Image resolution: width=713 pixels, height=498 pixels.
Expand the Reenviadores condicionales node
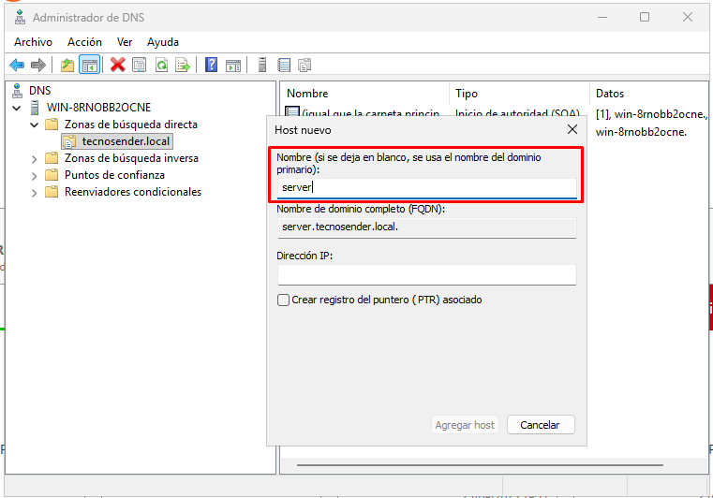coord(35,192)
